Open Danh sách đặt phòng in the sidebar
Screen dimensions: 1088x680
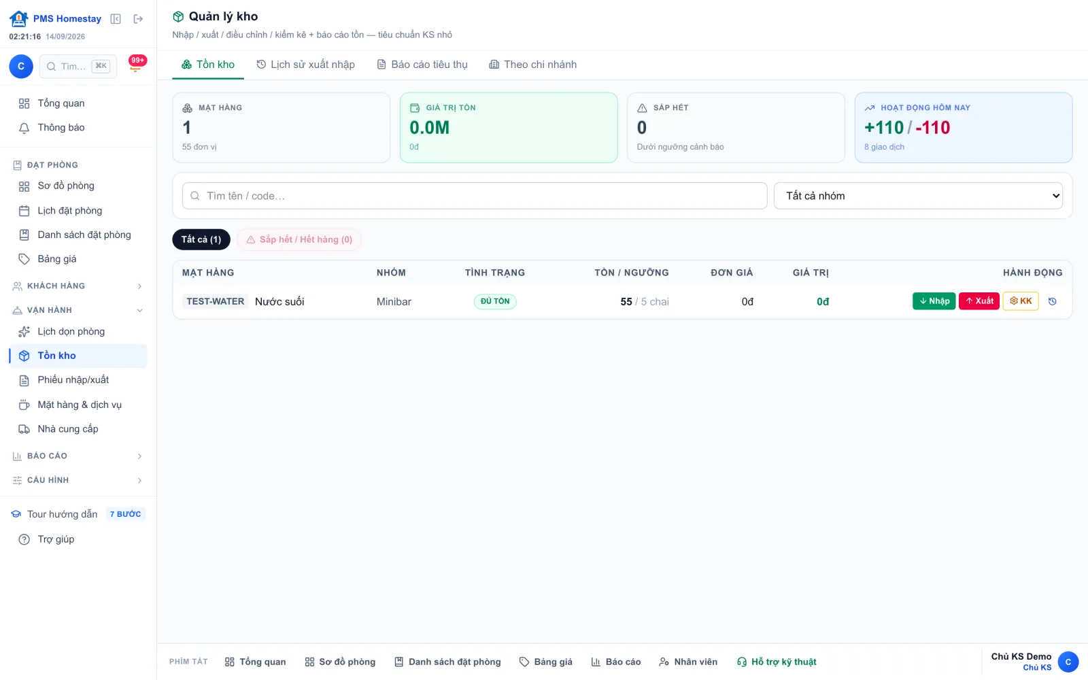click(78, 235)
